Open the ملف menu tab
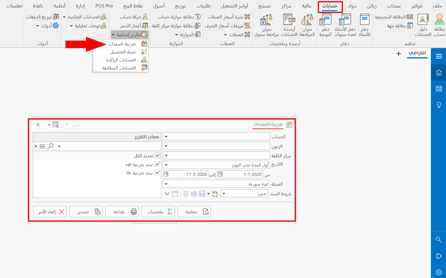This screenshot has height=278, width=446. coord(437,6)
